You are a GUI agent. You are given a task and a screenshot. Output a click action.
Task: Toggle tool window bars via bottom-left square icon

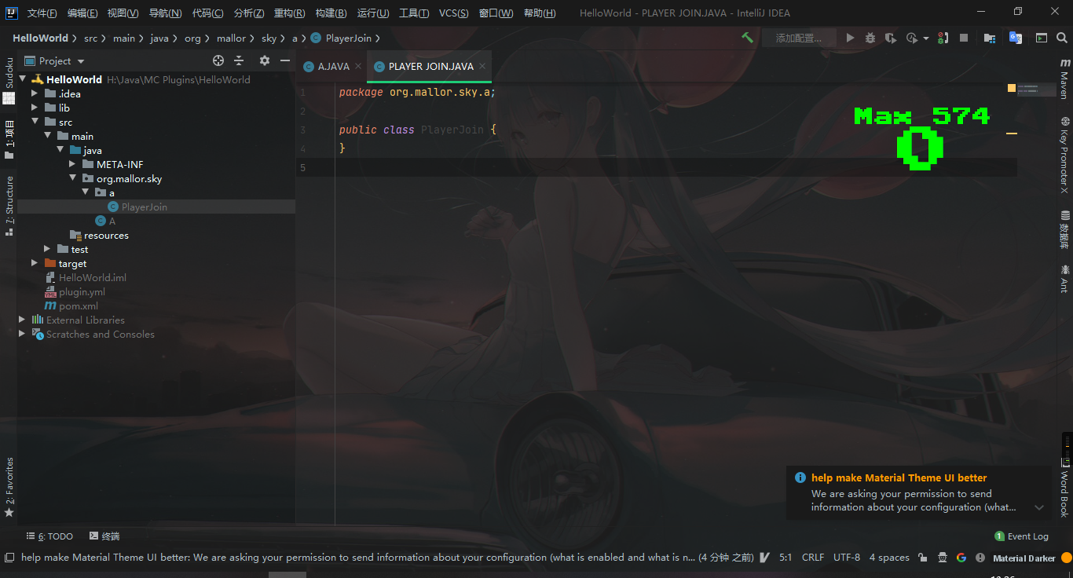9,558
